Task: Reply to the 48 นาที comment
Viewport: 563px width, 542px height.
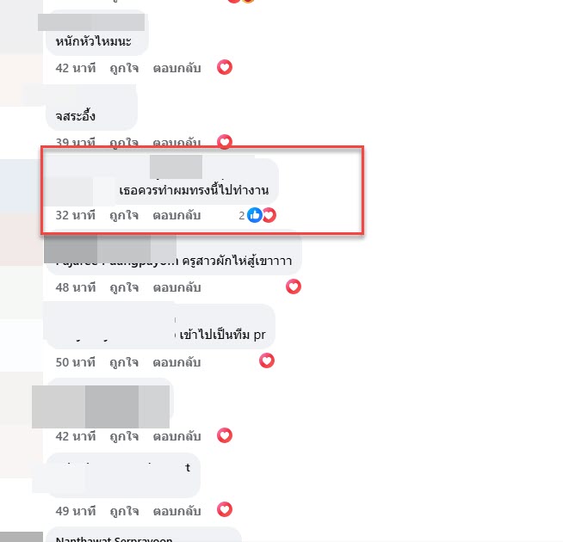Action: pos(176,287)
